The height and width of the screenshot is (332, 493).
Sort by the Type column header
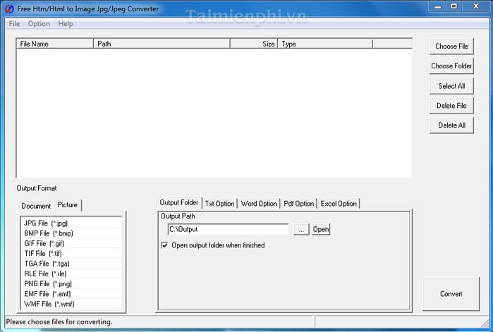pos(325,44)
